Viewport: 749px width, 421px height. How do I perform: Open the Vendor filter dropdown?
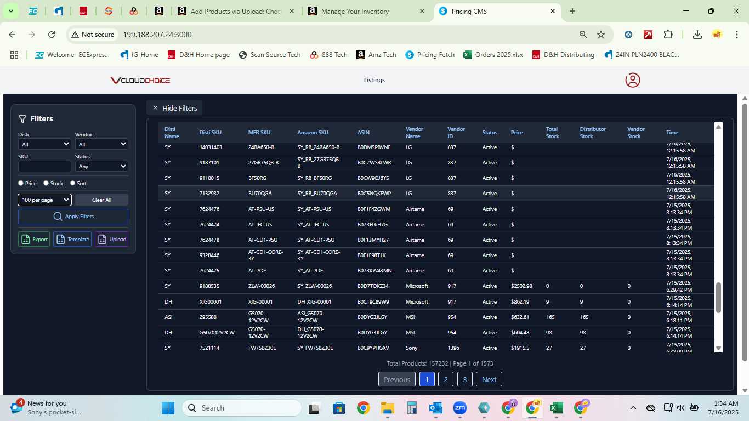[x=101, y=144]
